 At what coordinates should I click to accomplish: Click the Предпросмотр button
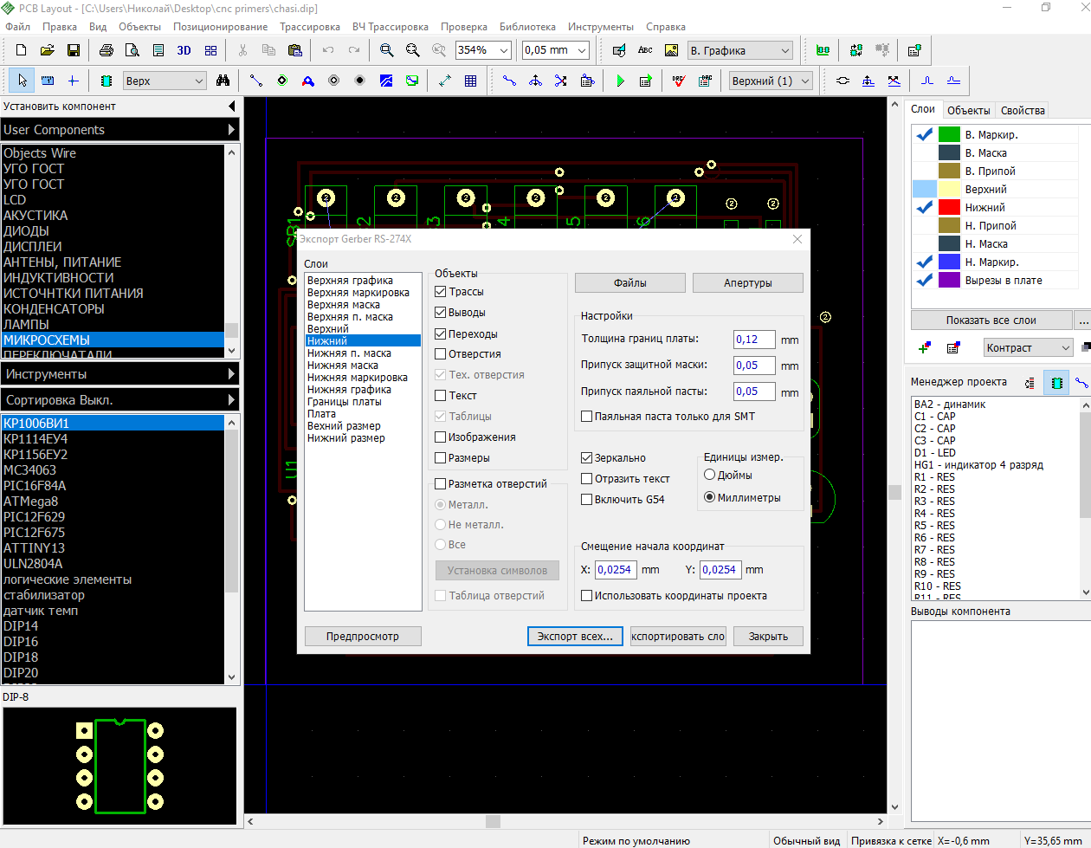coord(363,636)
